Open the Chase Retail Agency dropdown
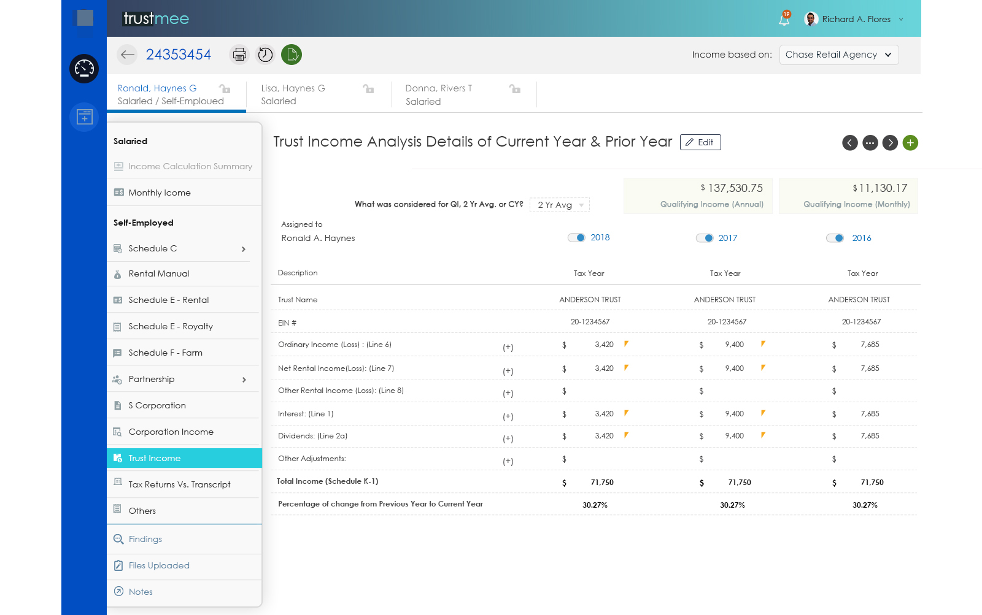982x615 pixels. [x=839, y=55]
